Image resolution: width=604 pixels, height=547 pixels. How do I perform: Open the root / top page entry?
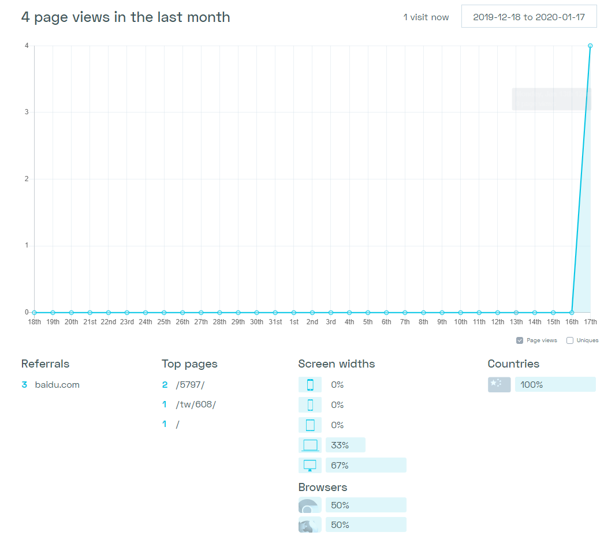point(178,424)
